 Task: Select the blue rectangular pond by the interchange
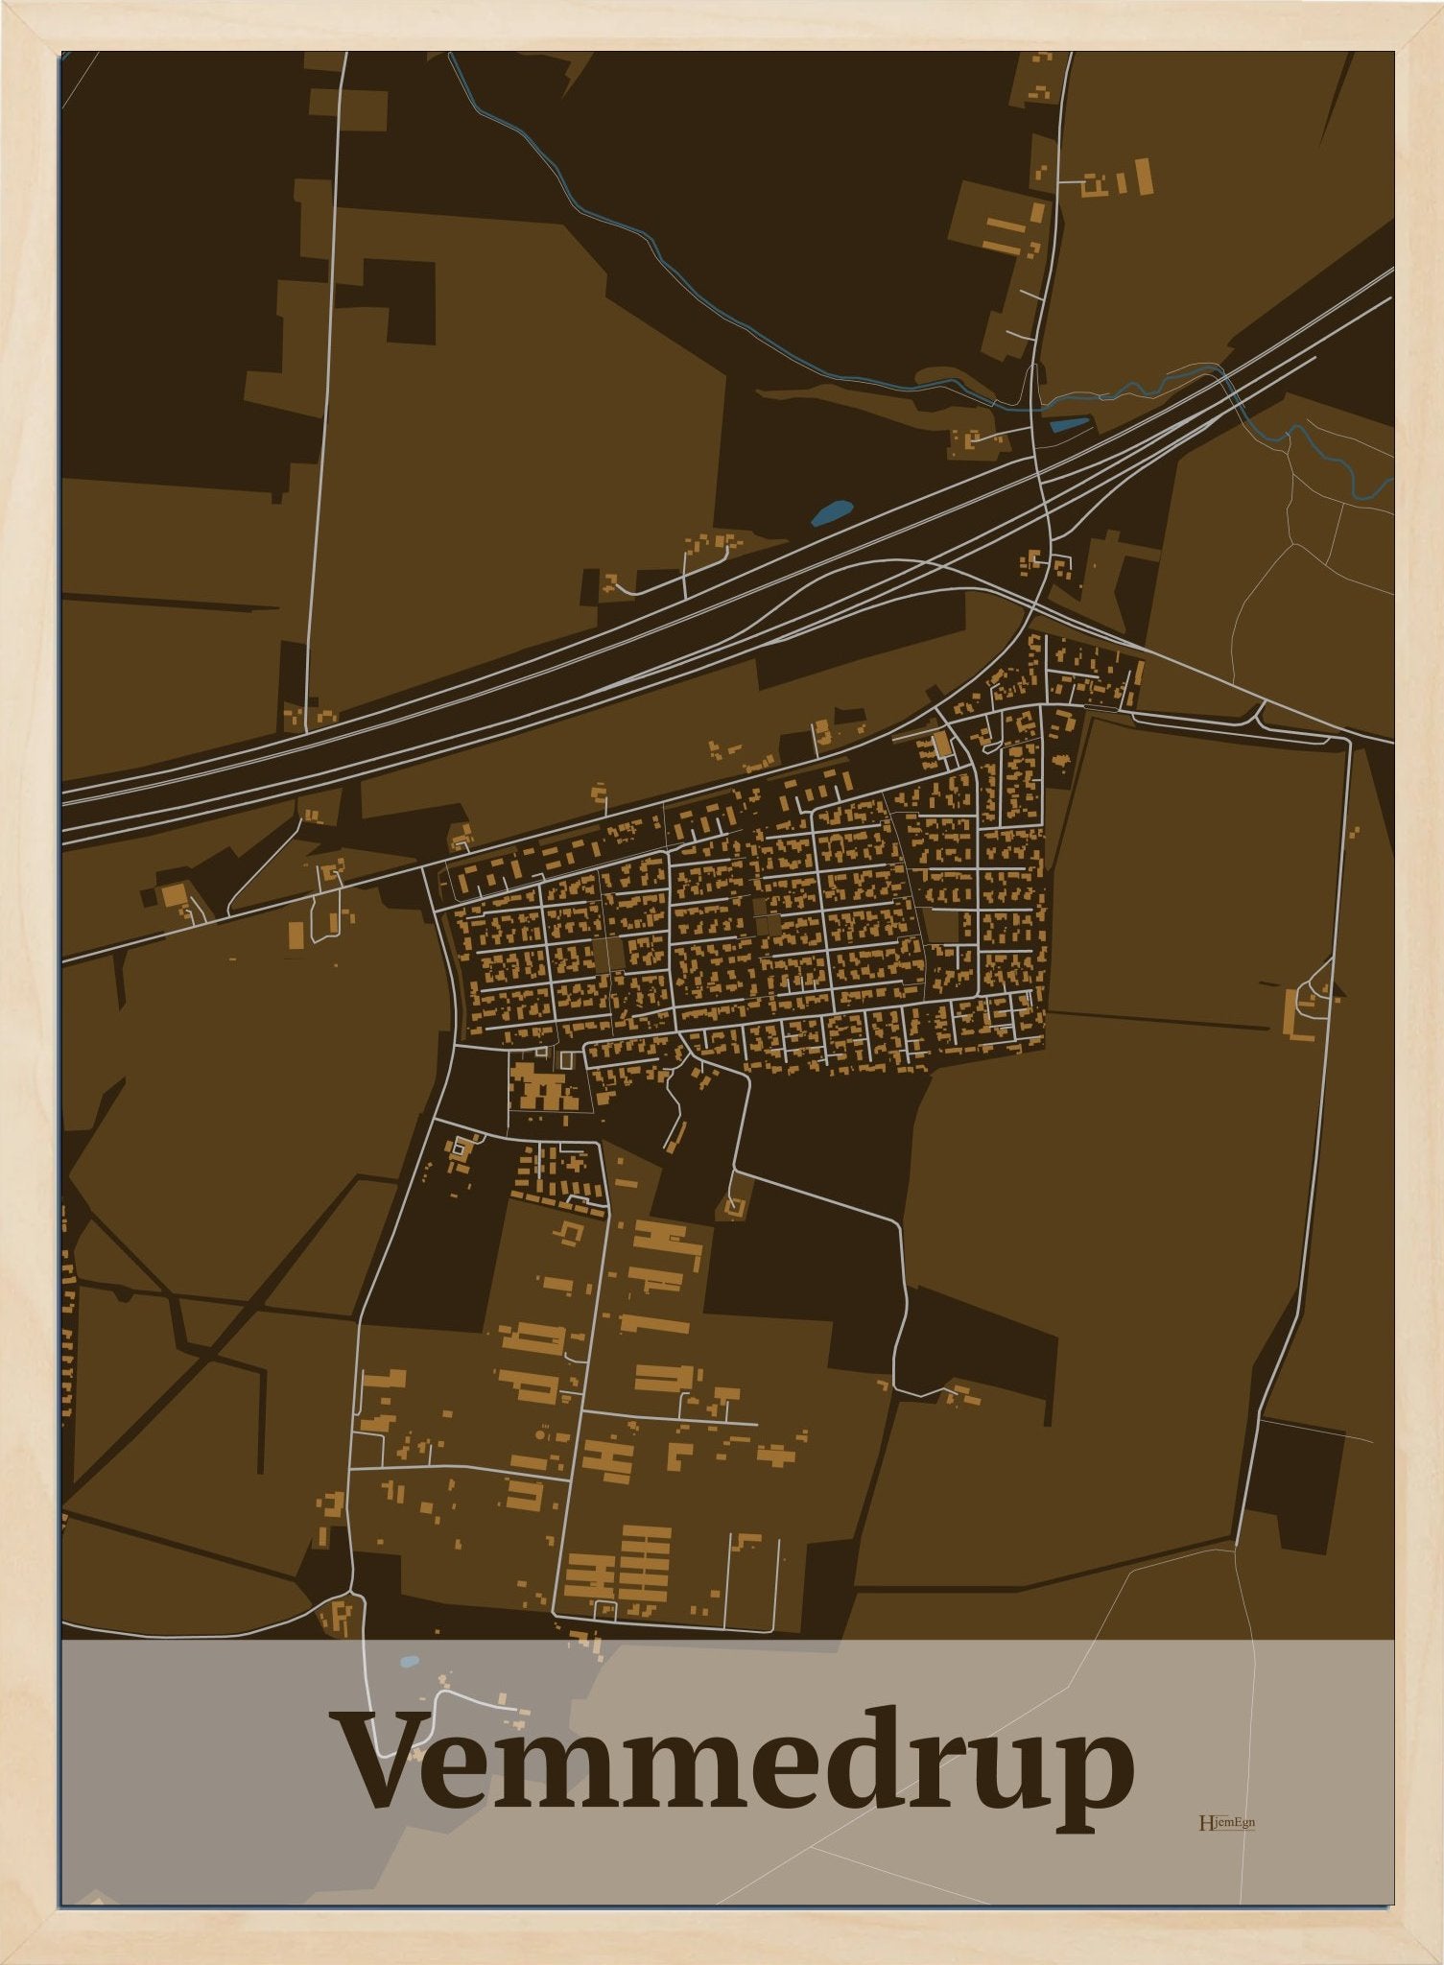pos(1067,422)
